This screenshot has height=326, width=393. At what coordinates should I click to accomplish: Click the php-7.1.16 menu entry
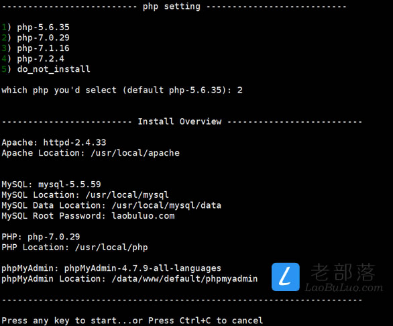[36, 48]
